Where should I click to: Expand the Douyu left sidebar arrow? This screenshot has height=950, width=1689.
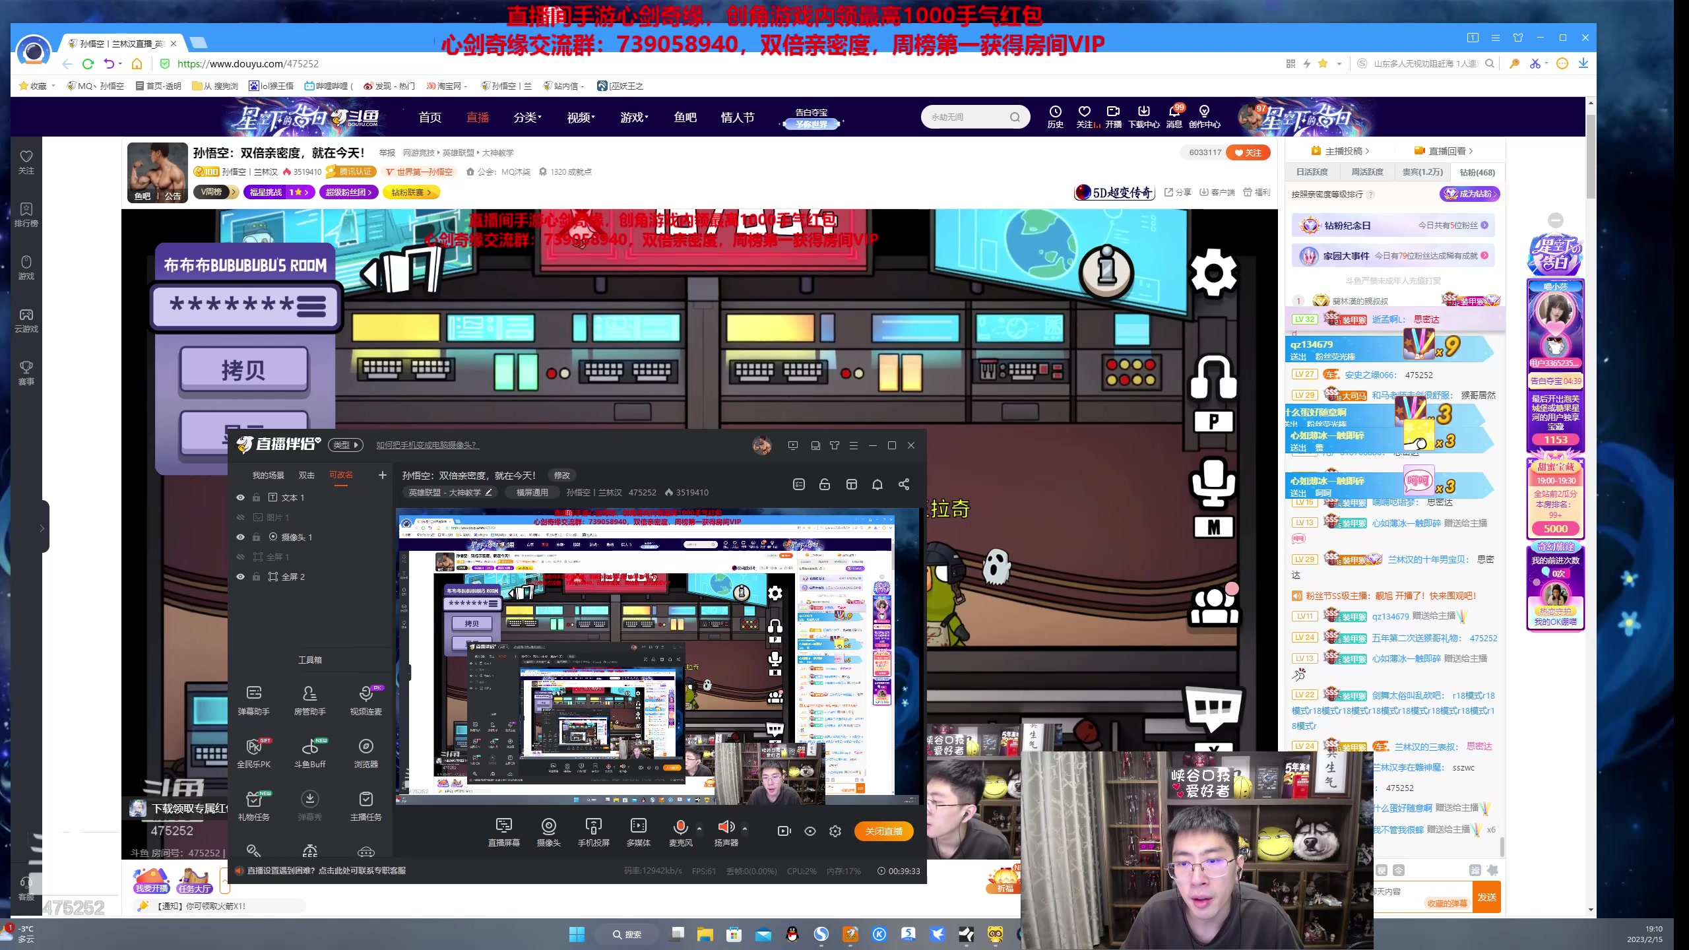coord(41,528)
